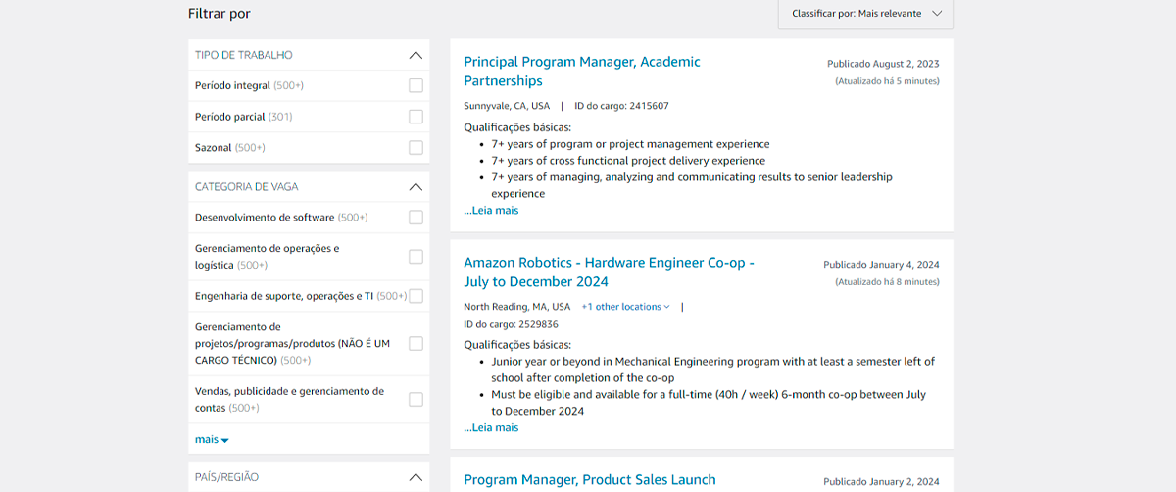Click Publicado January 4, 2024 date
This screenshot has height=492, width=1176.
pyautogui.click(x=881, y=265)
